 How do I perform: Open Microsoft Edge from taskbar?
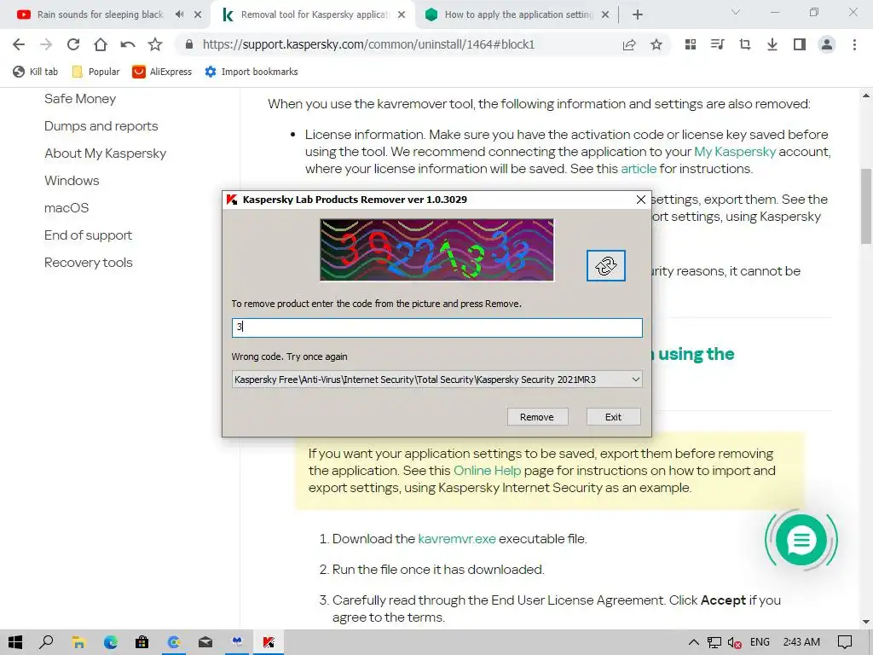(x=110, y=642)
